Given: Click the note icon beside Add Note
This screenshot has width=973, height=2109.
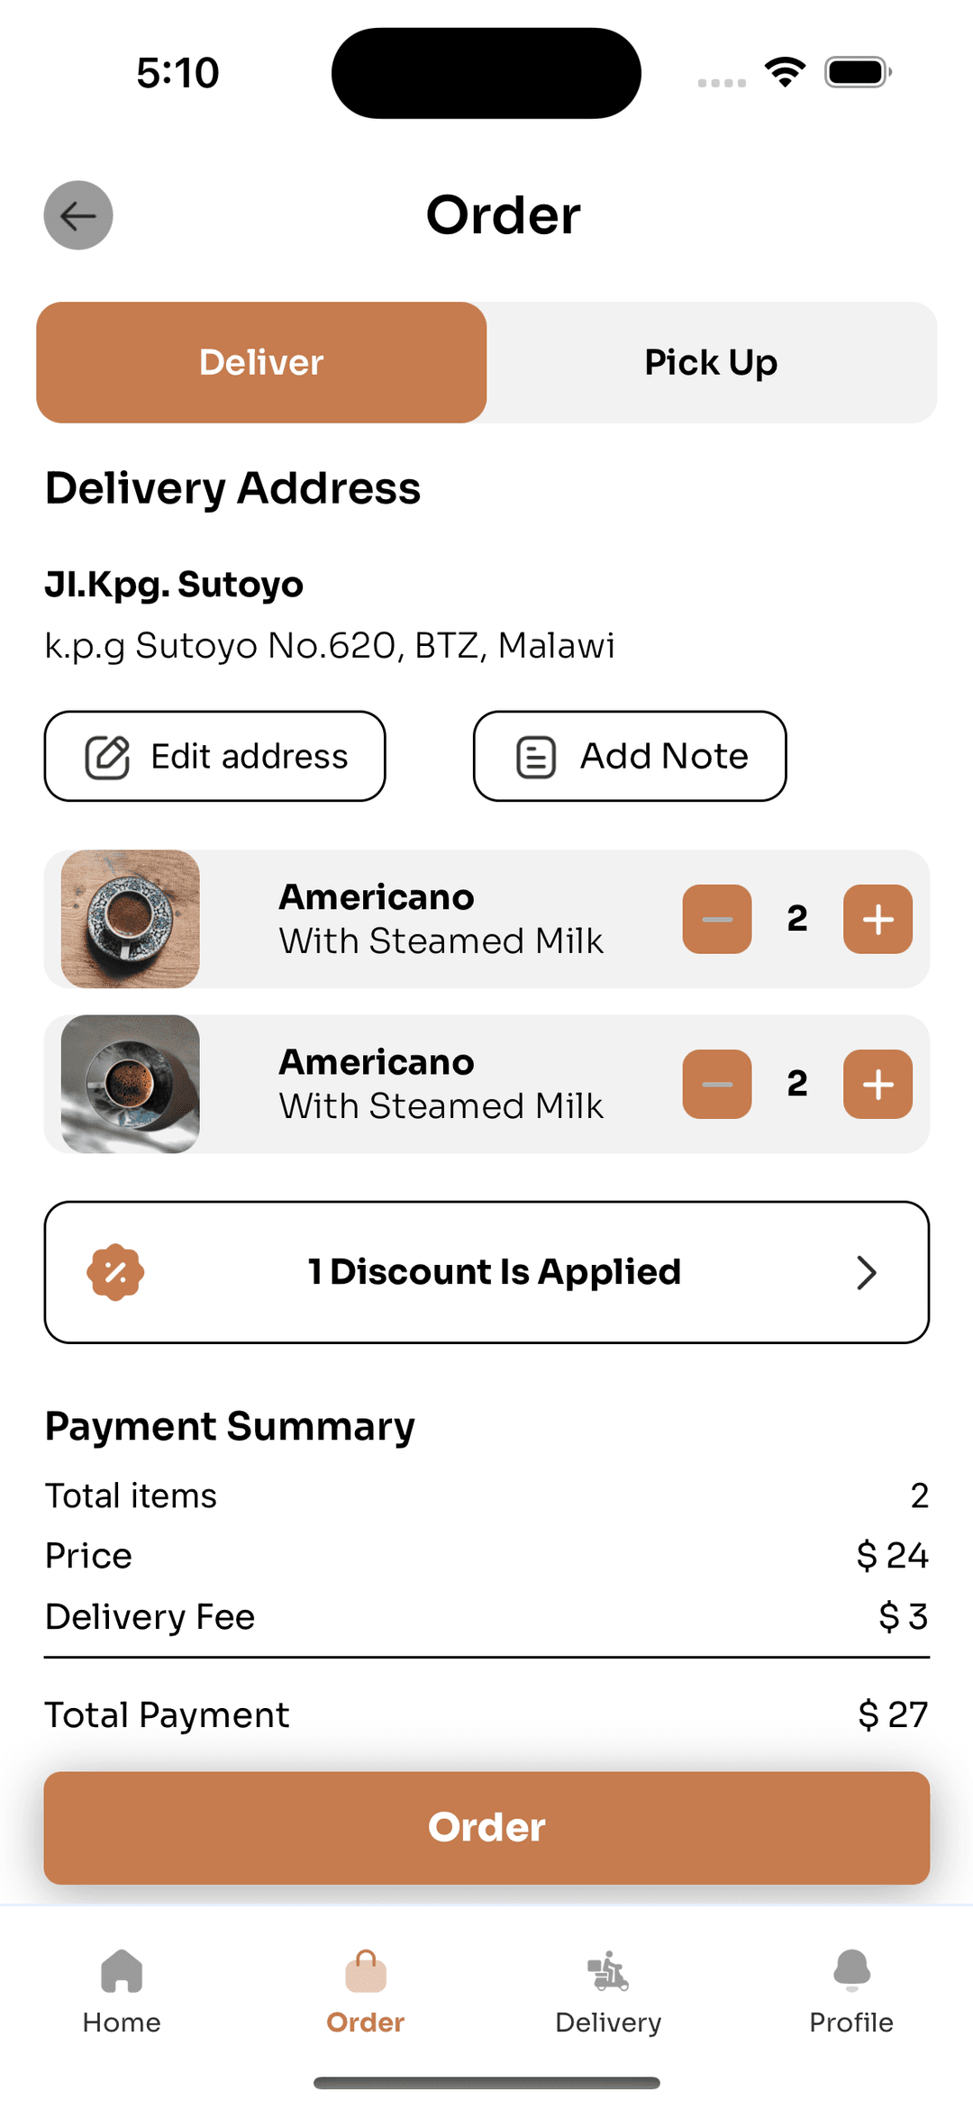Looking at the screenshot, I should click(x=536, y=757).
